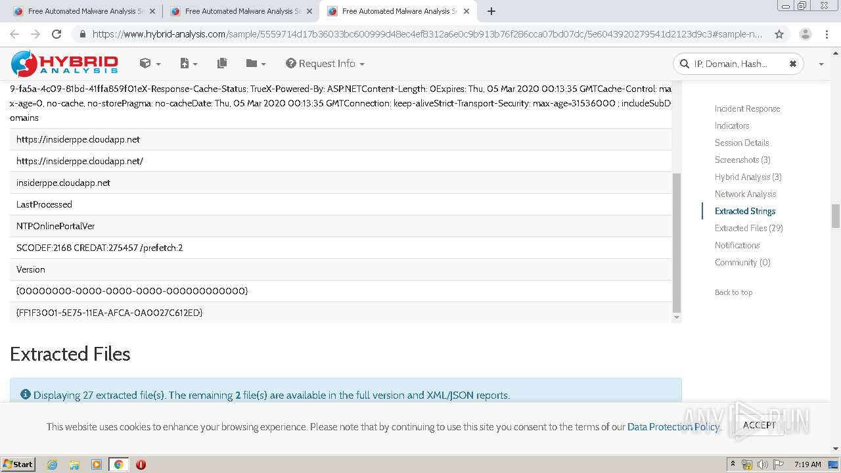
Task: Jump to Incident Response section
Action: pyautogui.click(x=747, y=108)
